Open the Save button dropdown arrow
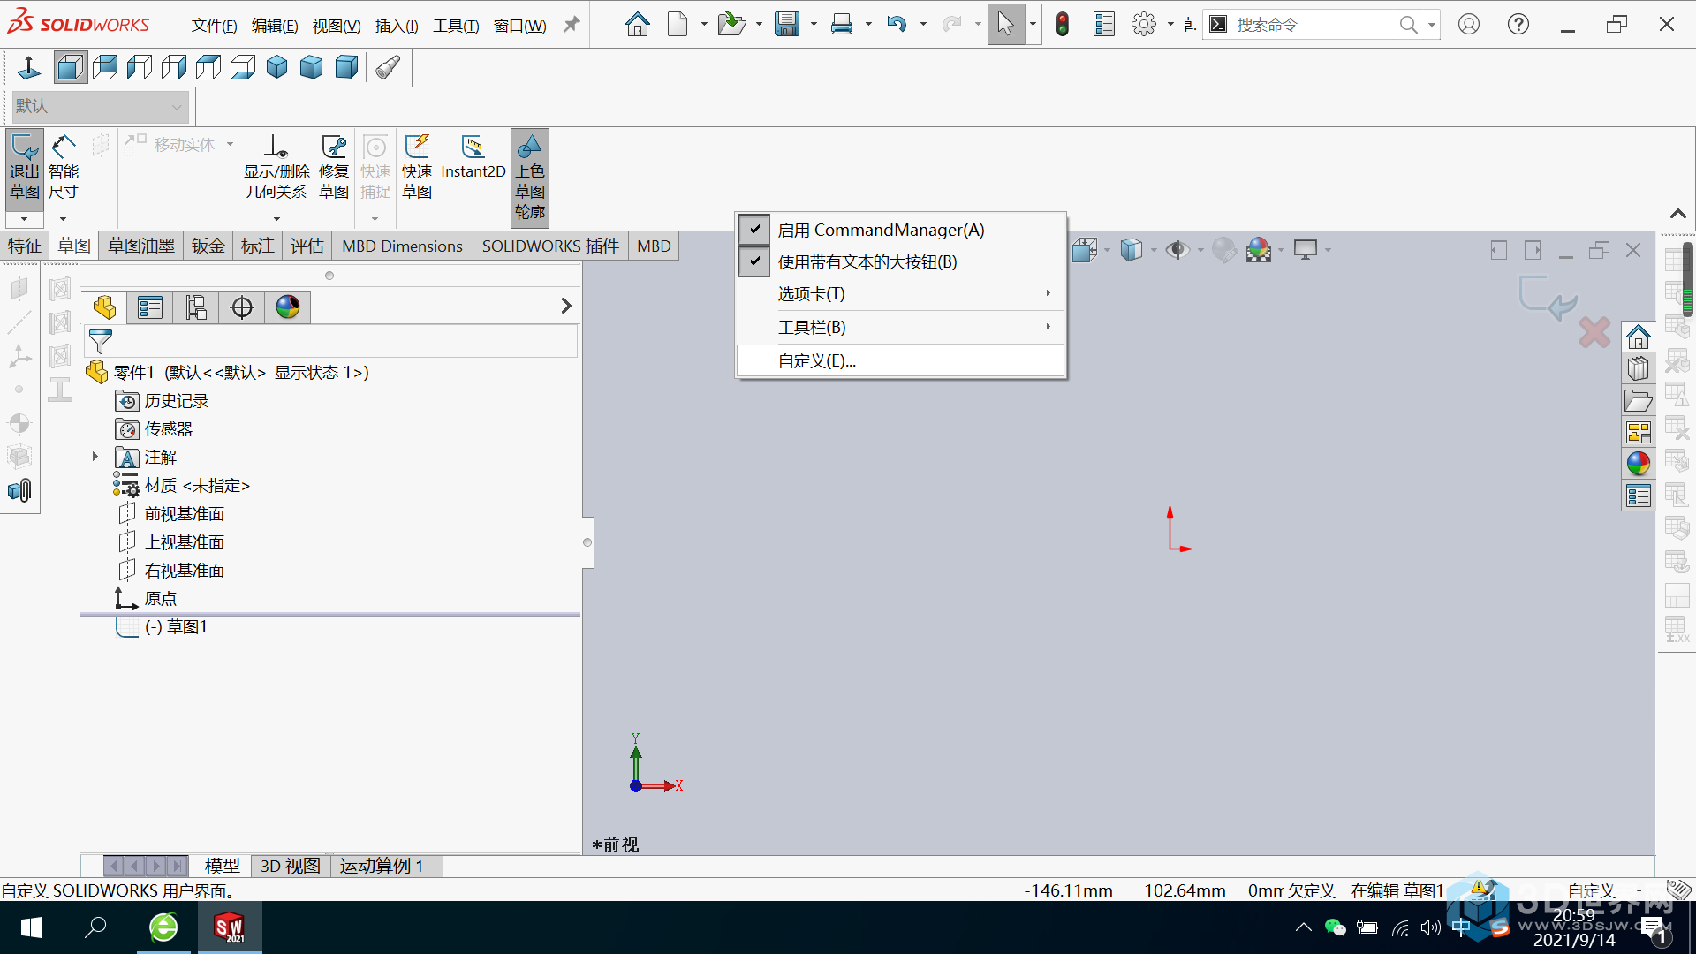1696x954 pixels. click(813, 25)
